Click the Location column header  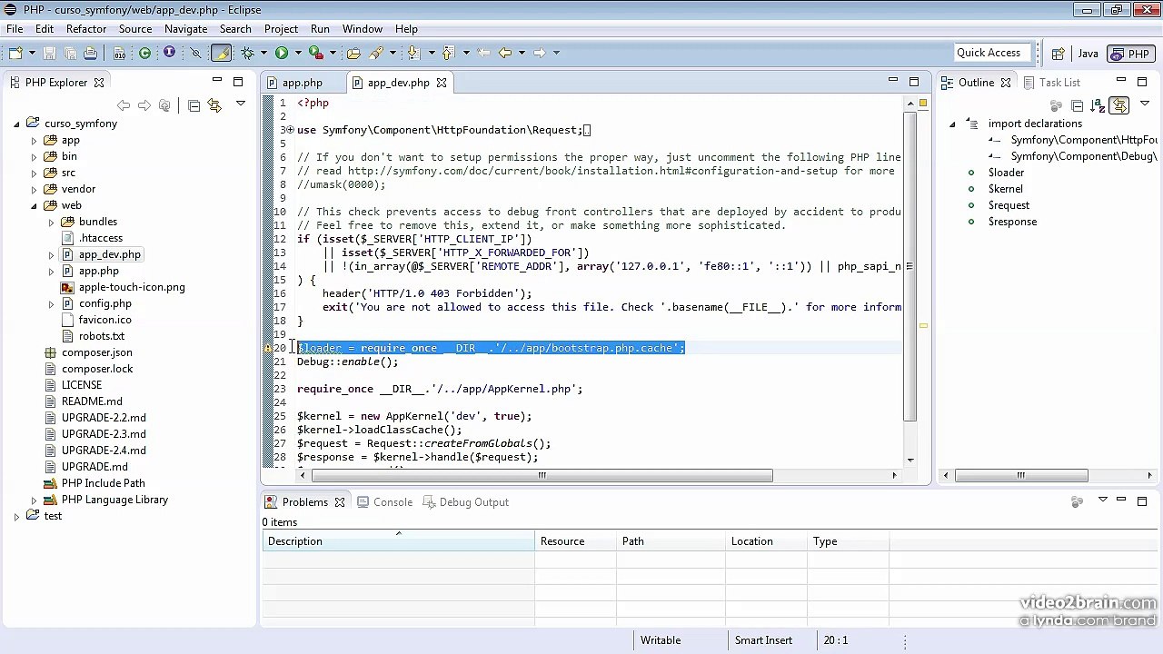click(x=766, y=541)
